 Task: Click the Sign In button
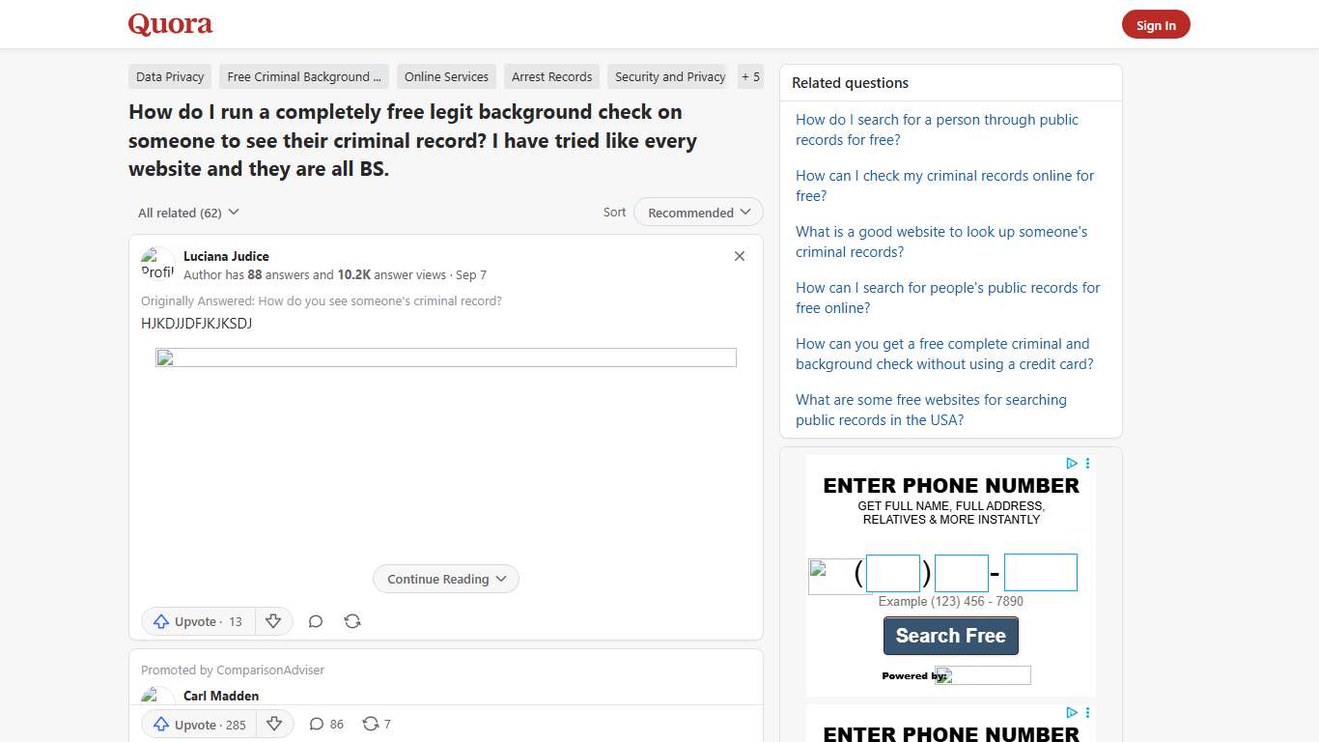click(1155, 24)
